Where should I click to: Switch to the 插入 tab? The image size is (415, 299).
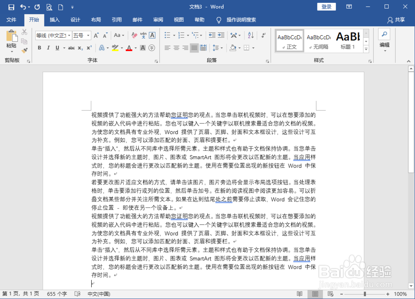54,20
